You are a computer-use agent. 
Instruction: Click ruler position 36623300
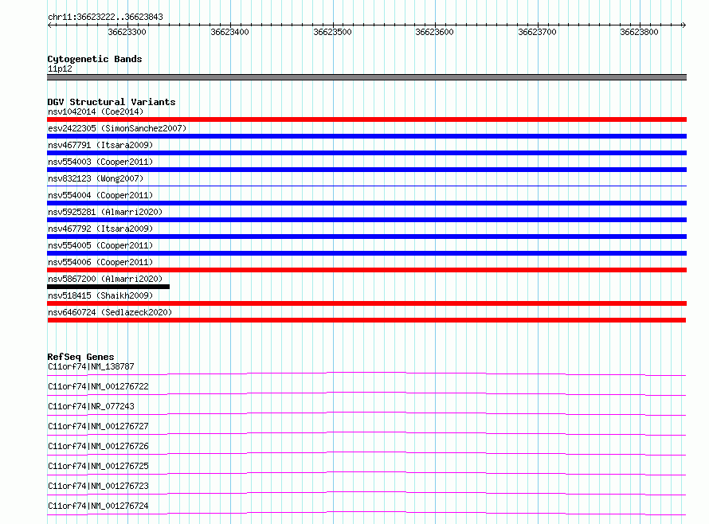pos(127,32)
